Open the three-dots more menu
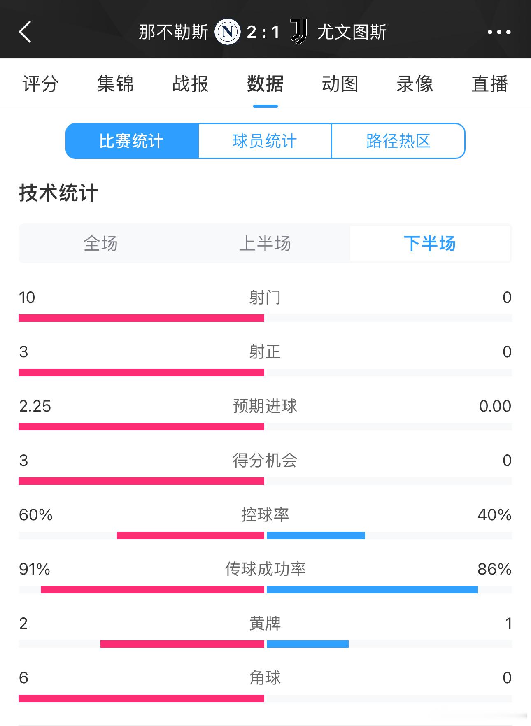The width and height of the screenshot is (531, 726). point(499,32)
